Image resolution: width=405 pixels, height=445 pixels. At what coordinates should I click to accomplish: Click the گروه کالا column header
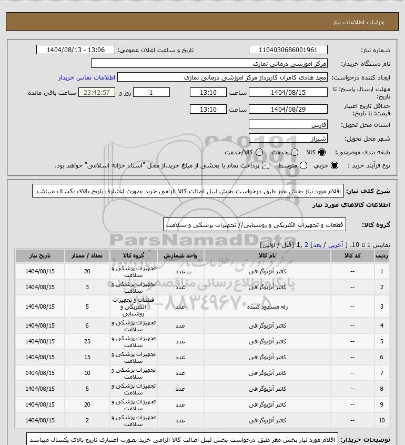(x=134, y=255)
